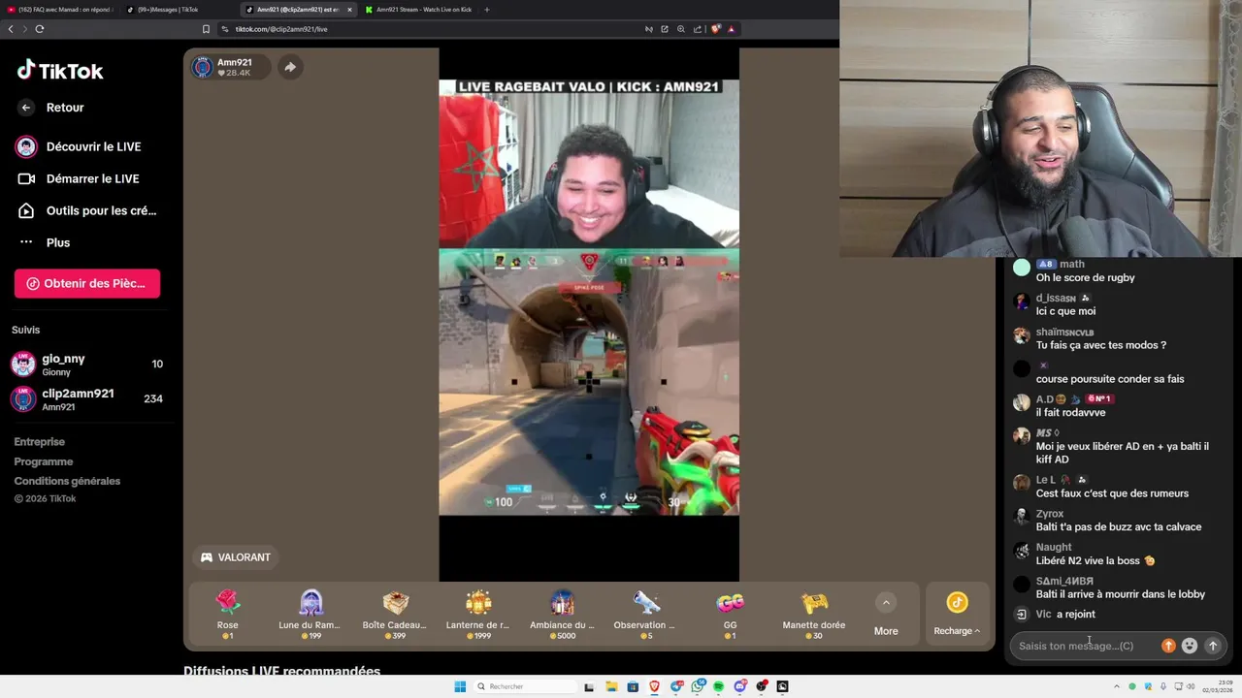The width and height of the screenshot is (1242, 698).
Task: Open followed account gio_nny
Action: click(x=87, y=365)
